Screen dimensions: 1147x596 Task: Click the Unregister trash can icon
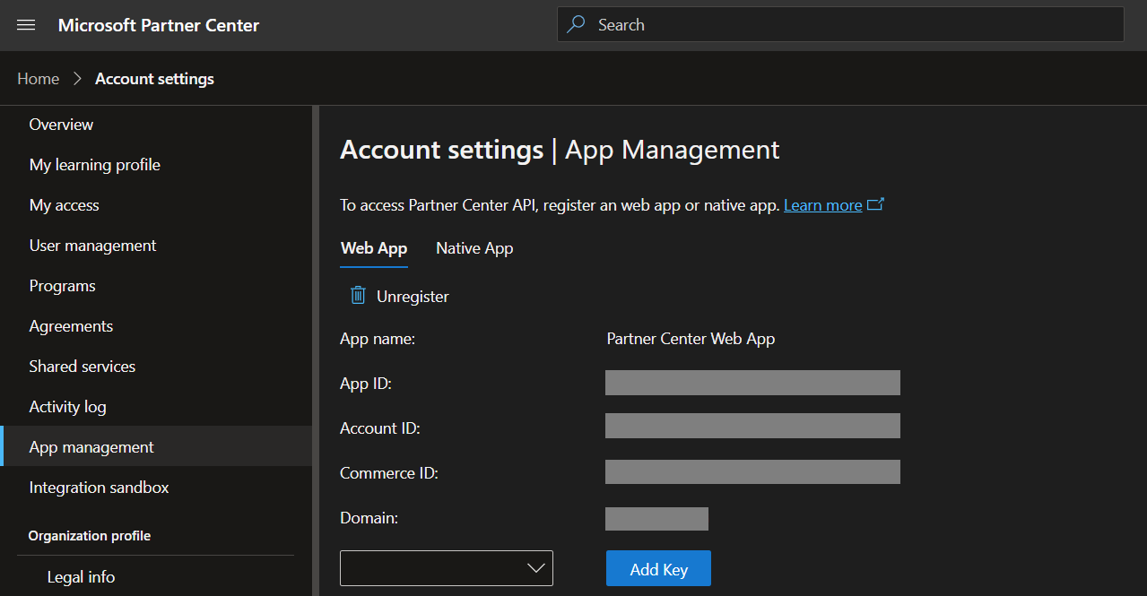(x=358, y=295)
